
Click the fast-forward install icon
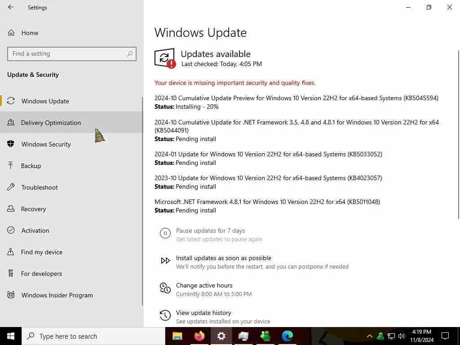click(165, 261)
